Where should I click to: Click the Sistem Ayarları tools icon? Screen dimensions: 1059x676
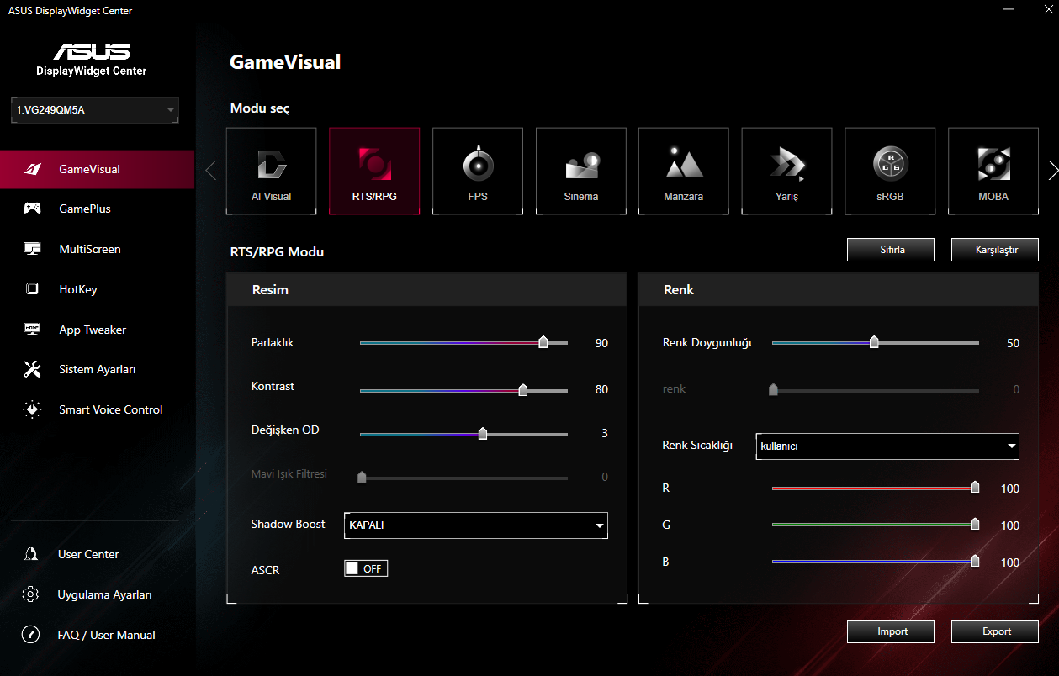(x=32, y=369)
